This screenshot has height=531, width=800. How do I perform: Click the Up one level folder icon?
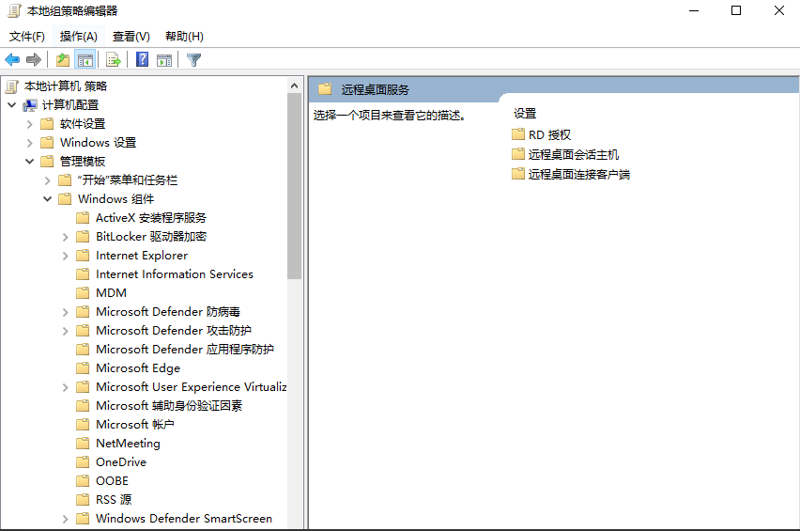click(x=62, y=60)
